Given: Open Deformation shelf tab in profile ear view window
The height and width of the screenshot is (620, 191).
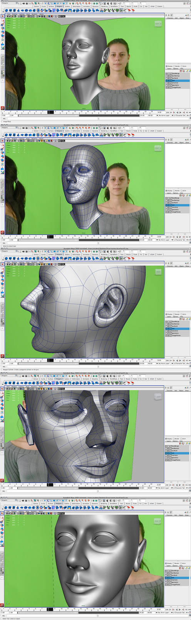Looking at the screenshot, I should coord(77,255).
